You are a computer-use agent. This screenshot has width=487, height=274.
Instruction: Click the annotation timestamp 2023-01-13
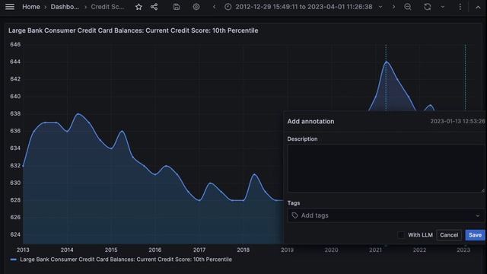click(x=457, y=122)
